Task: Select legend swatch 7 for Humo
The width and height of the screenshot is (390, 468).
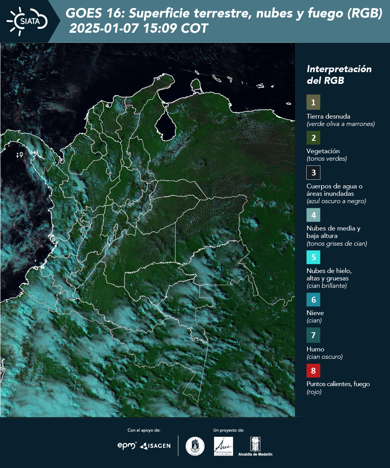Action: [313, 335]
